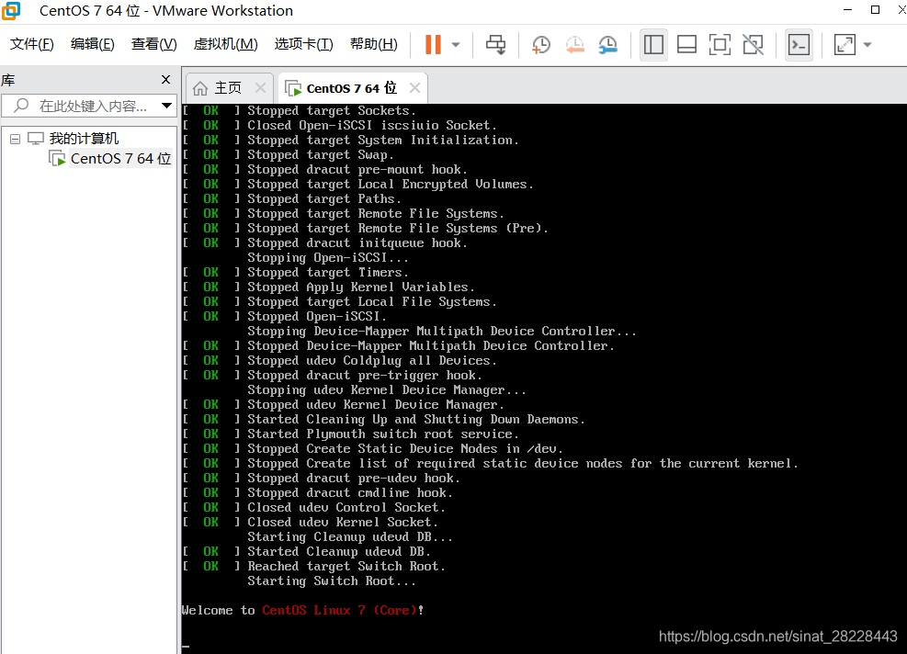Minimize the VMware Workstation window
The image size is (907, 654).
click(848, 10)
